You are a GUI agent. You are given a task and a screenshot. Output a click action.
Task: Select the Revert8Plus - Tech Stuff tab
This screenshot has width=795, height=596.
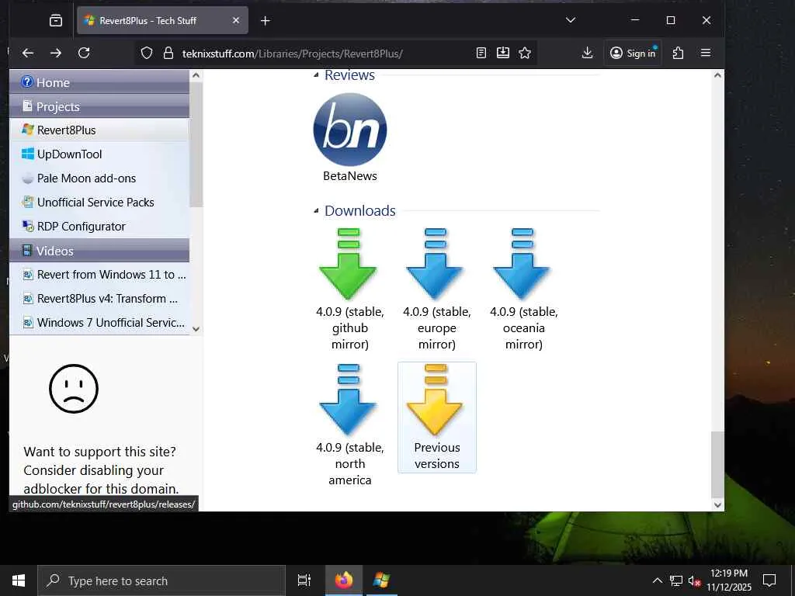click(162, 20)
